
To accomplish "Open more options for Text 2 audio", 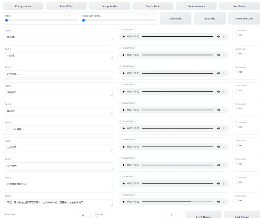I will 224,73.
